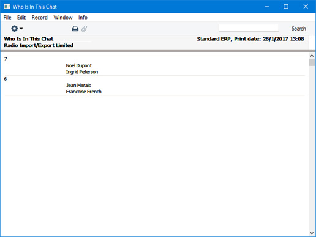This screenshot has height=237, width=316.
Task: Click the scrollbar up arrow
Action: [x=312, y=56]
